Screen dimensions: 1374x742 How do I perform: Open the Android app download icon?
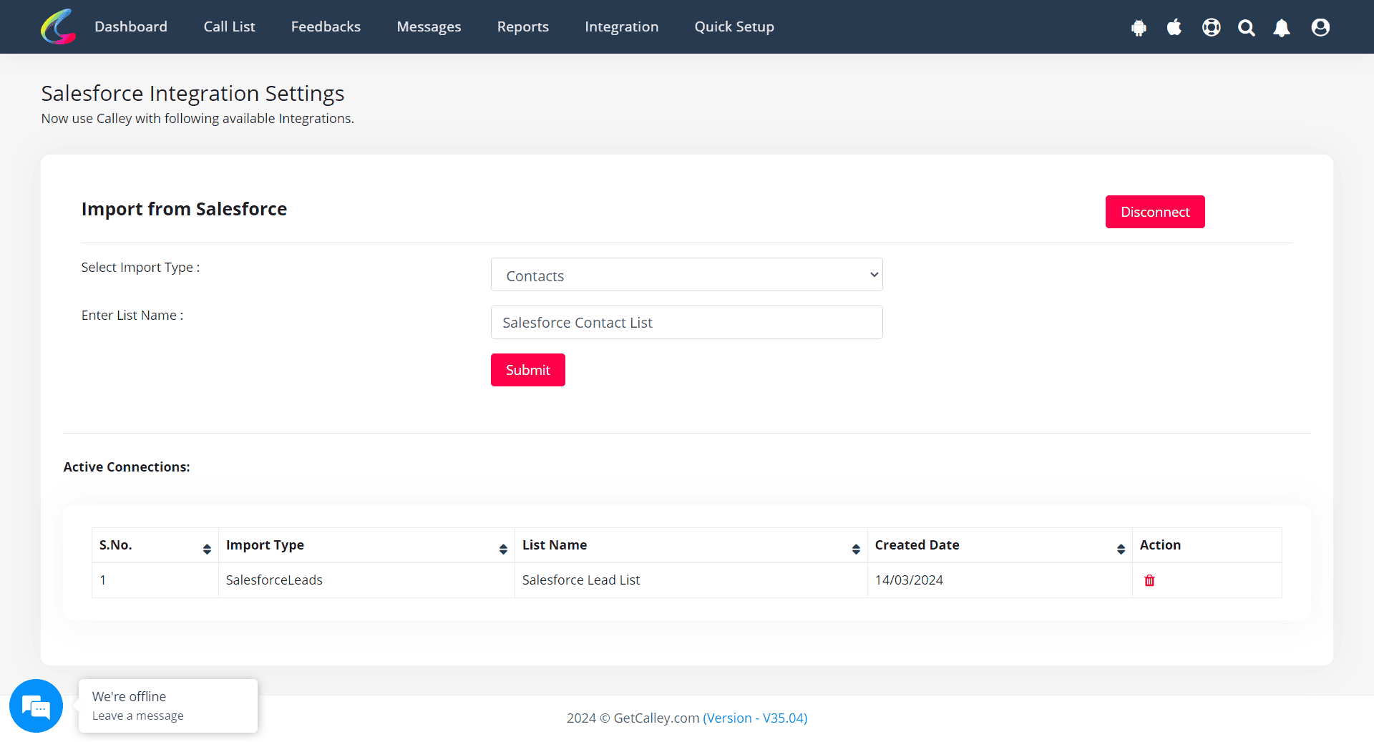[1139, 27]
